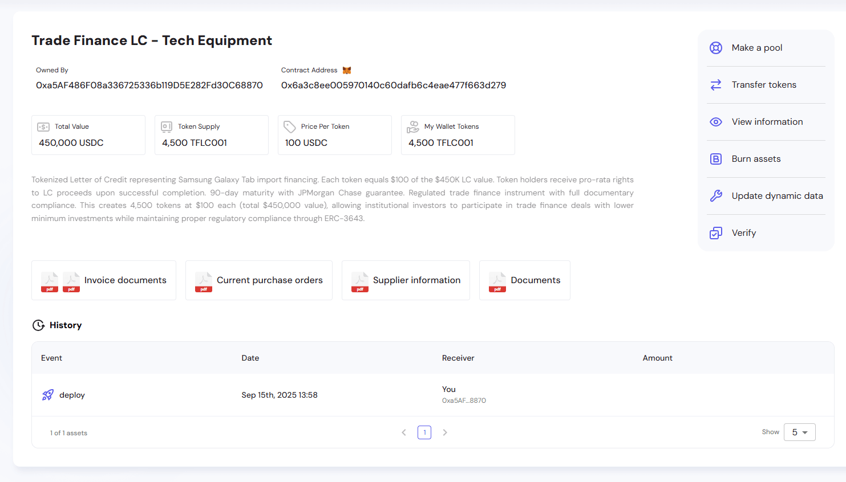This screenshot has width=846, height=482.
Task: Click the Make a pool lifebuoy icon
Action: (x=716, y=48)
